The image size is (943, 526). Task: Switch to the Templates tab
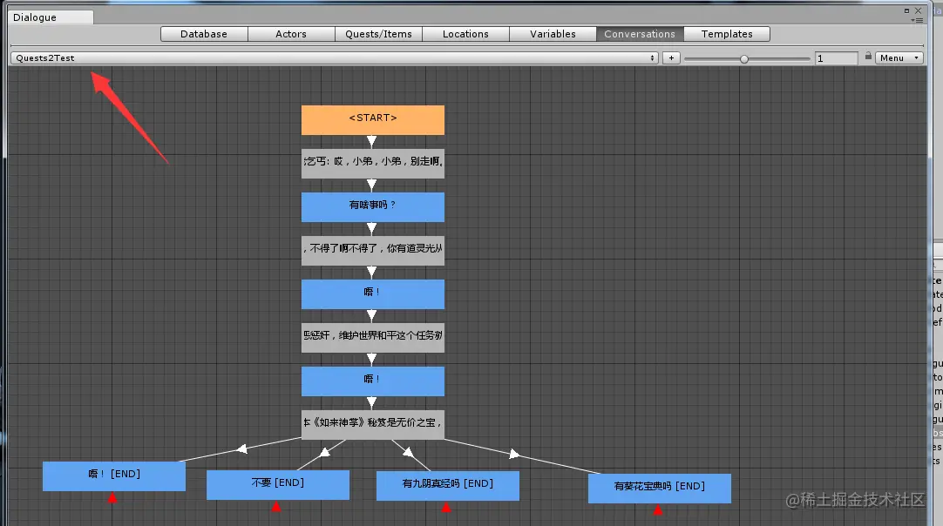click(727, 34)
